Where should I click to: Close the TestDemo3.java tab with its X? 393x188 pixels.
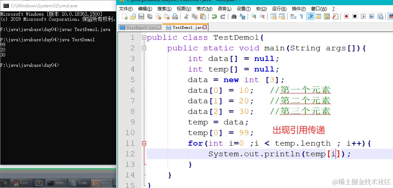[x=159, y=28]
